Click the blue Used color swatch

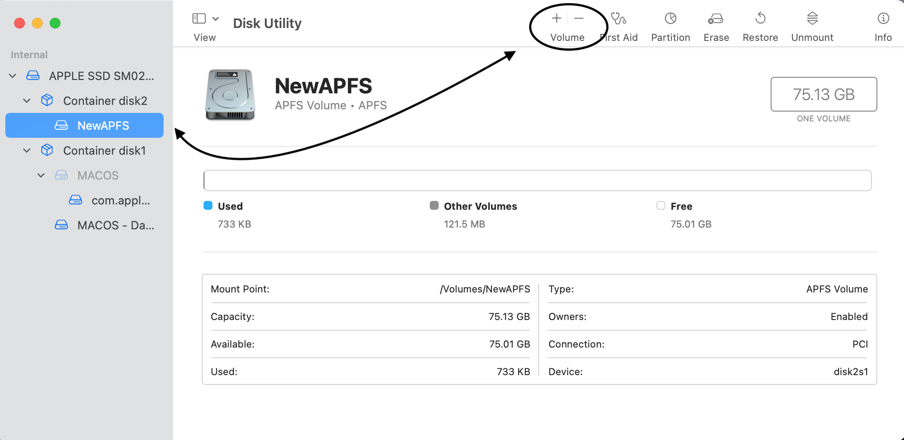208,205
